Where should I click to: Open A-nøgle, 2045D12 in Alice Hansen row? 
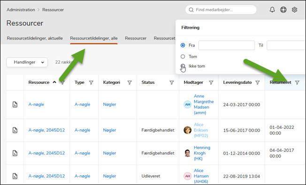point(46,176)
